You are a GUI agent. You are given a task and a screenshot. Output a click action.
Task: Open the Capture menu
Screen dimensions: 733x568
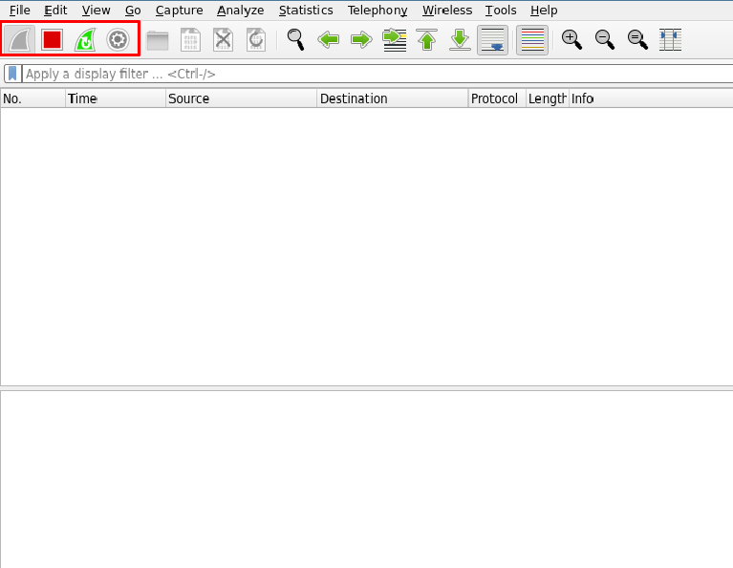click(179, 10)
